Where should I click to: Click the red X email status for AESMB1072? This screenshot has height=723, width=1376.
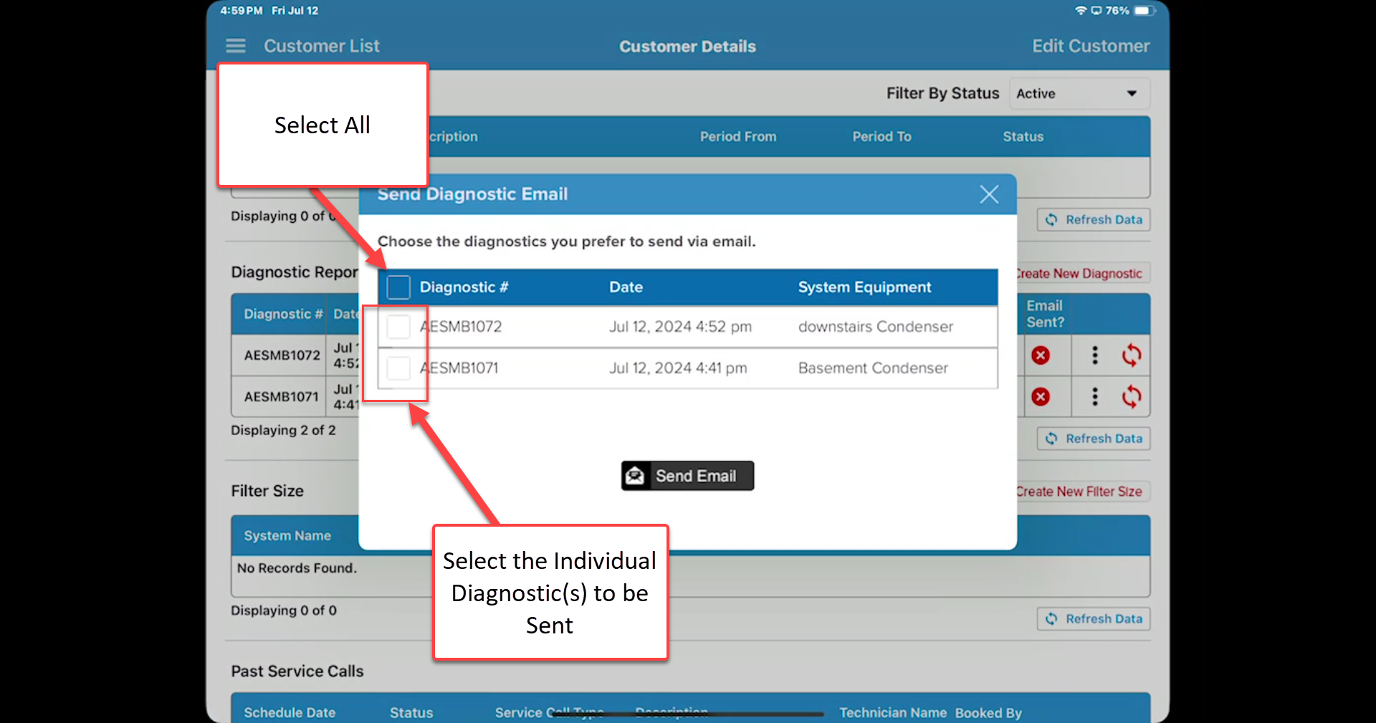click(x=1041, y=355)
